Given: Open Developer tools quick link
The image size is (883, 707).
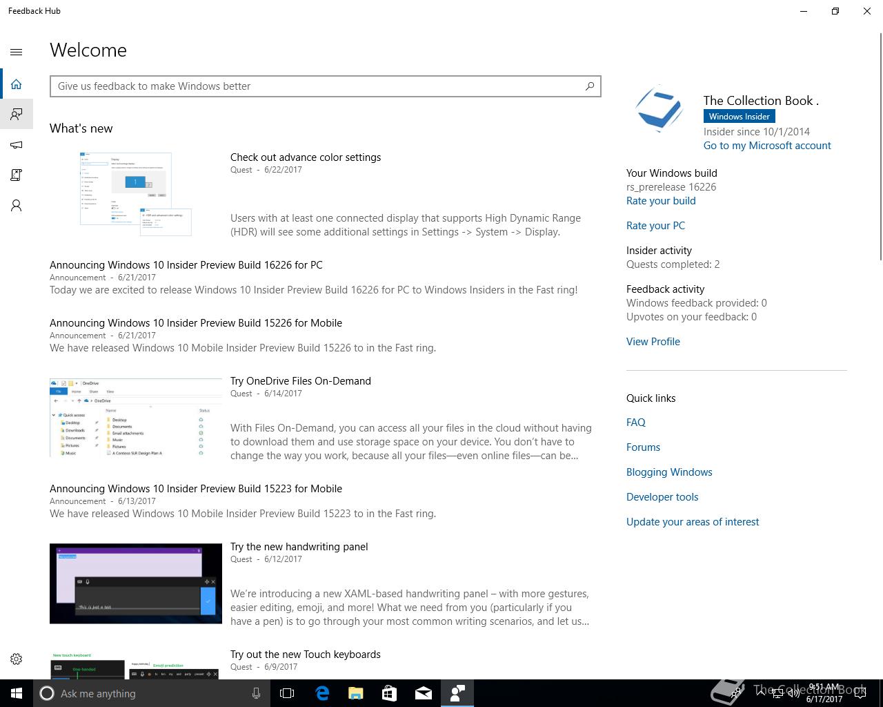Looking at the screenshot, I should [x=662, y=497].
